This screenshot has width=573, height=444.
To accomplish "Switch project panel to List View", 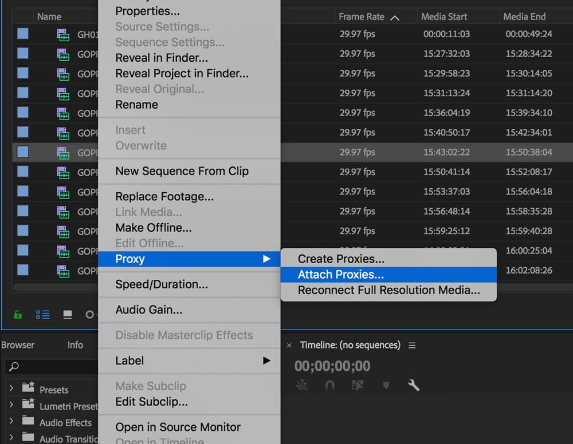I will (x=43, y=314).
